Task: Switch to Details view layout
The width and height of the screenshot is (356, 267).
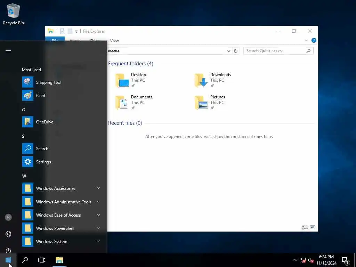Action: (x=305, y=227)
